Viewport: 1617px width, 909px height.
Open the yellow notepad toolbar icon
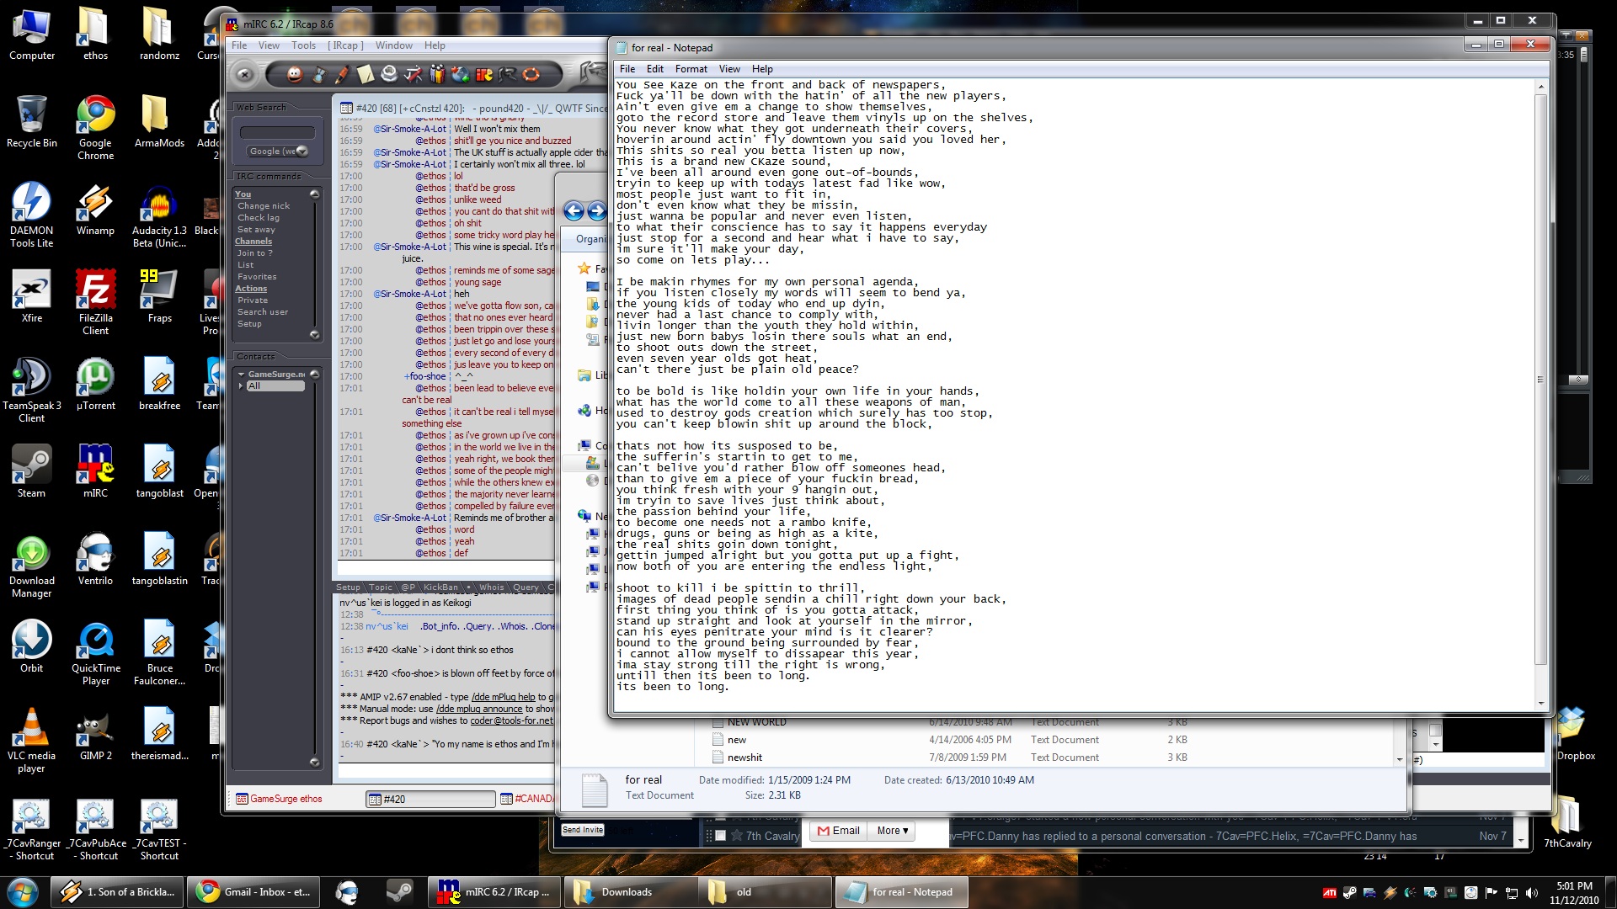click(x=366, y=75)
